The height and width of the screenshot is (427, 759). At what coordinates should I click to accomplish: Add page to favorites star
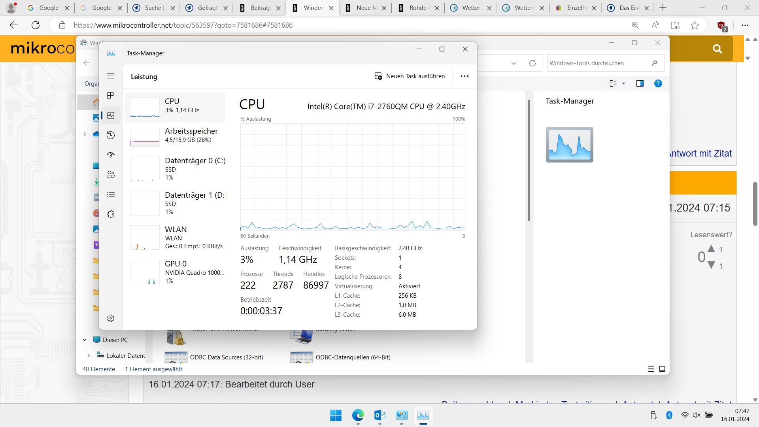695,25
